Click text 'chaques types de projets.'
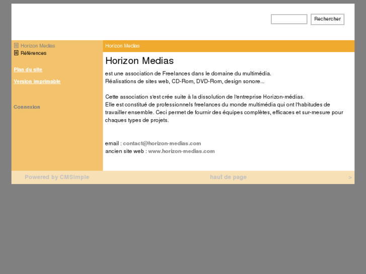Screen dimensions: 366x274 click(137, 120)
